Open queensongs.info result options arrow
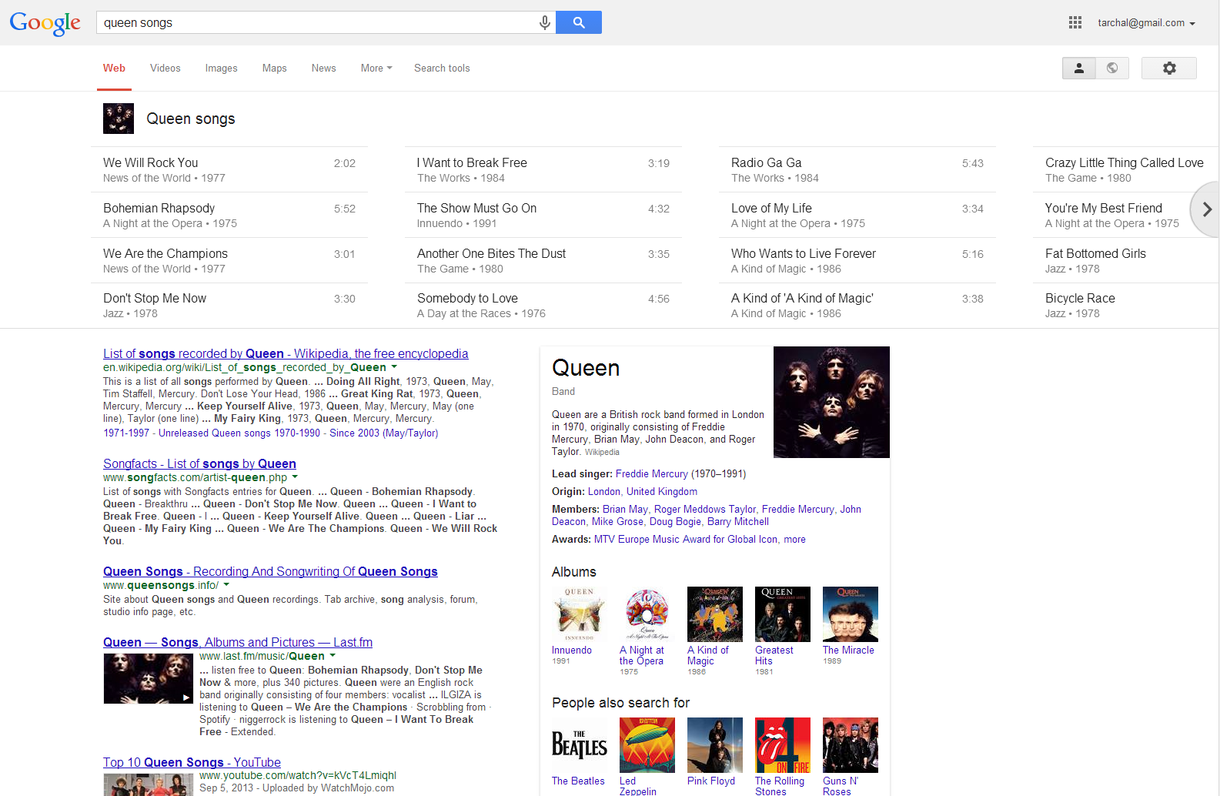 tap(226, 585)
